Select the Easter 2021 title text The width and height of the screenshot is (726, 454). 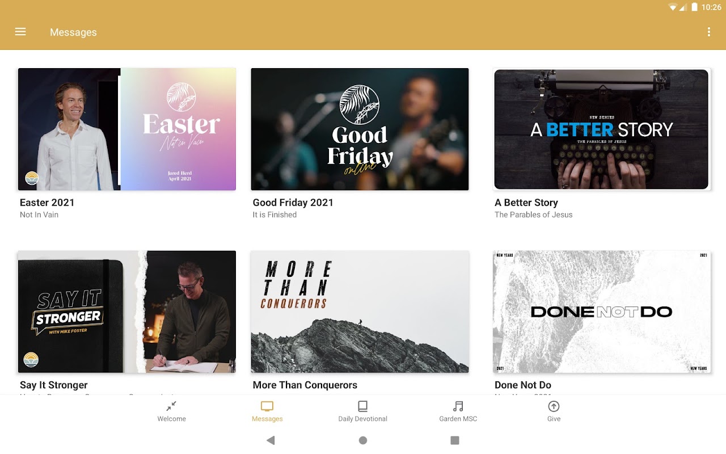tap(47, 203)
